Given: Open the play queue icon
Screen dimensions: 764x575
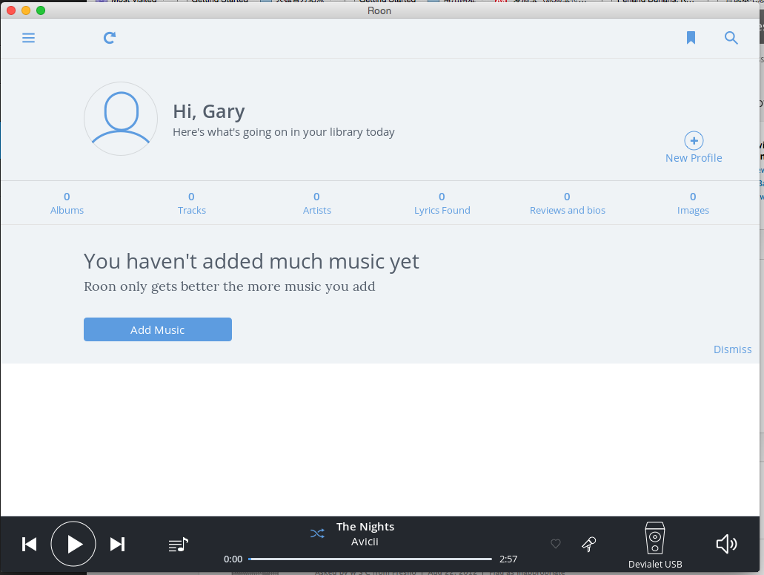Looking at the screenshot, I should (179, 545).
